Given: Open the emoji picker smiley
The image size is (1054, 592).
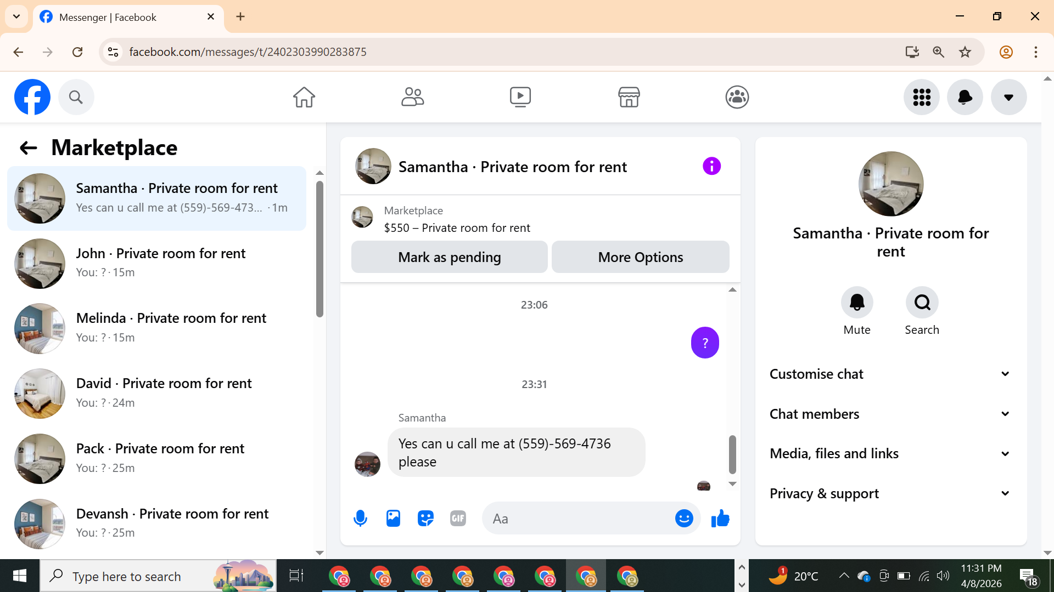Looking at the screenshot, I should (x=683, y=518).
